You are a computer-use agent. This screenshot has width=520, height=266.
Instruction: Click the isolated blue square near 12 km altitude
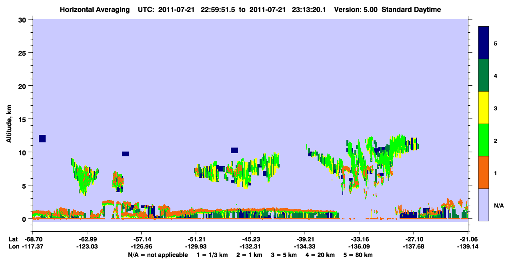pyautogui.click(x=42, y=138)
